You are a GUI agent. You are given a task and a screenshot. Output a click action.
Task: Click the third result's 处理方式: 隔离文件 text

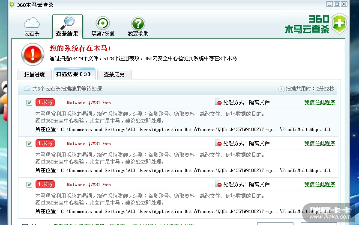pyautogui.click(x=247, y=184)
